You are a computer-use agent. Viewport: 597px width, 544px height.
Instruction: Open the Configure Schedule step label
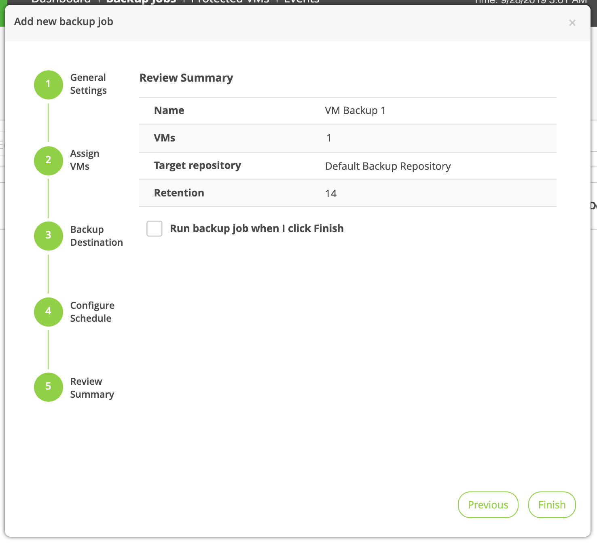pyautogui.click(x=92, y=312)
